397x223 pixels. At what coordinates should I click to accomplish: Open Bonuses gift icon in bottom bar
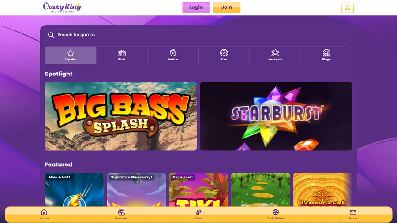pyautogui.click(x=121, y=214)
